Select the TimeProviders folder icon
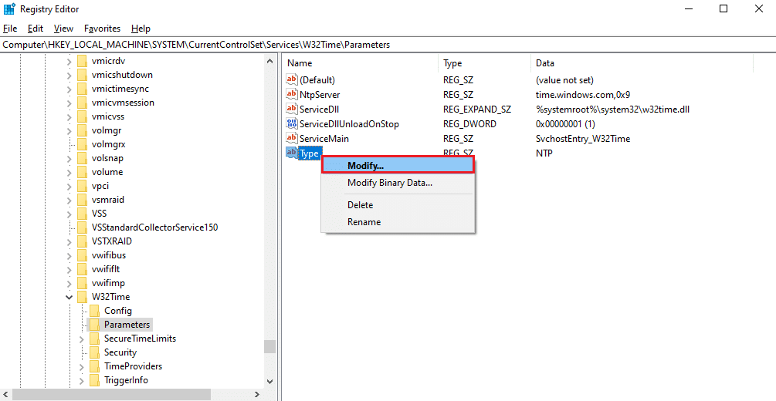 click(94, 366)
